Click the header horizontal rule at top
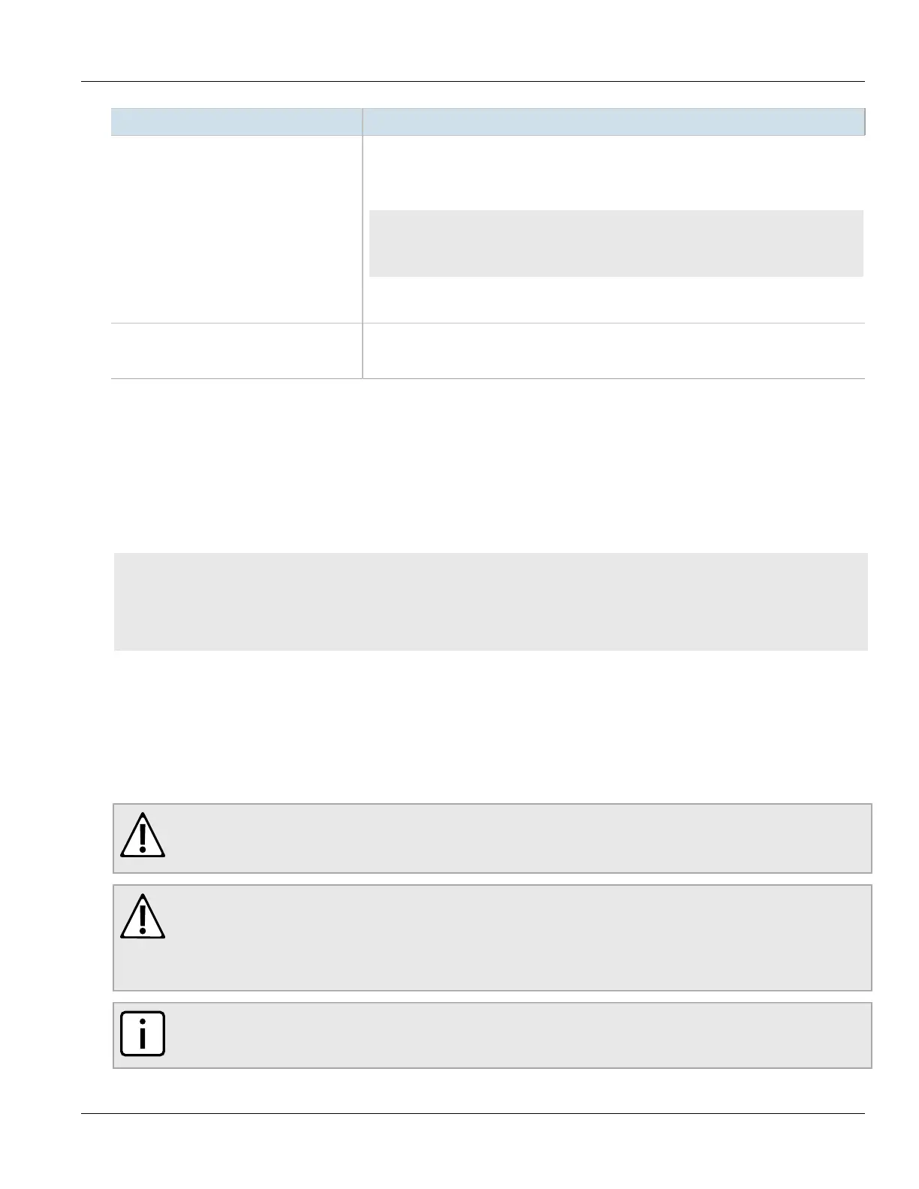Viewport: 919px width, 1189px height. pos(473,82)
